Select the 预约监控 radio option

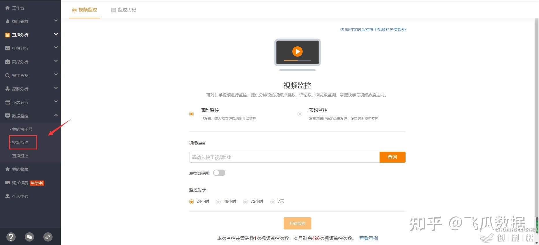click(x=300, y=114)
